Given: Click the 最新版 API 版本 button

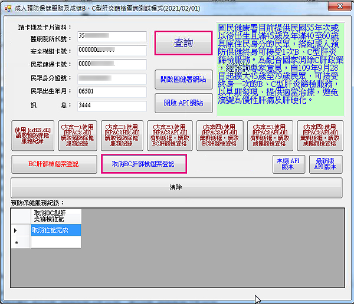Looking at the screenshot, I should tap(326, 164).
